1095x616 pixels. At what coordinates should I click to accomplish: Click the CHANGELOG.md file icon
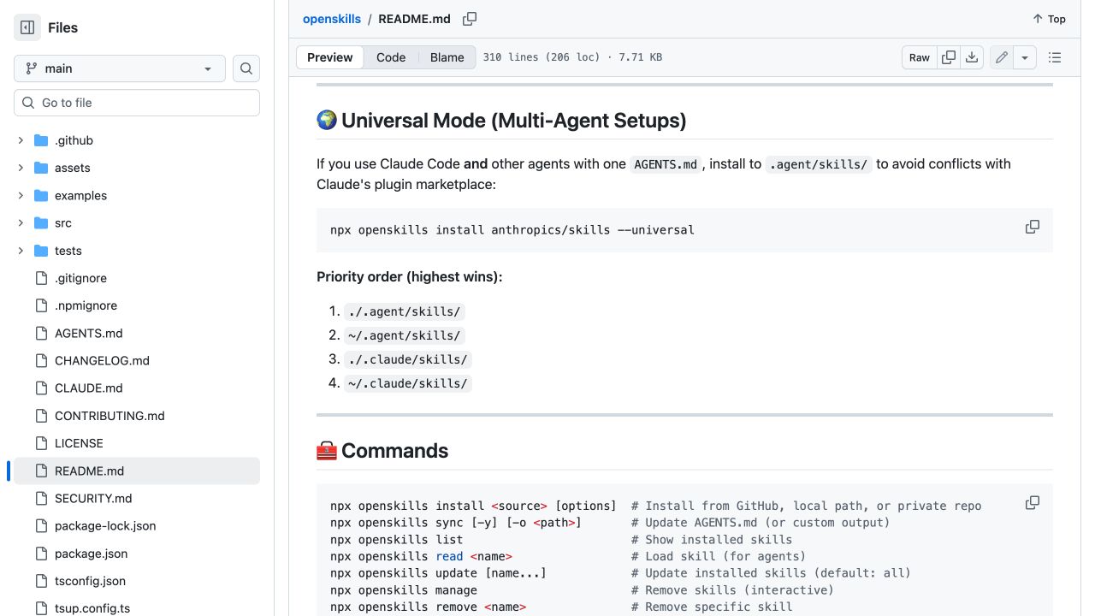pos(41,360)
